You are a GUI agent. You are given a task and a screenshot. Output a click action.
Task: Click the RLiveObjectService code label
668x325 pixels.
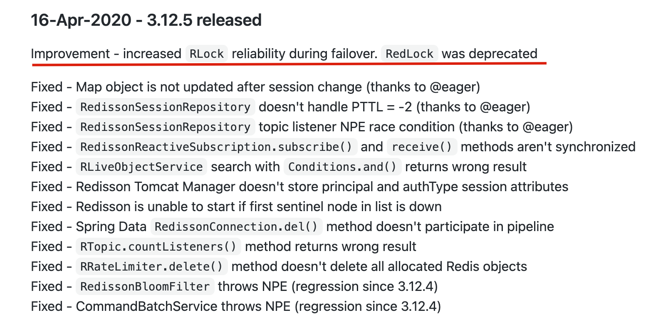point(141,167)
